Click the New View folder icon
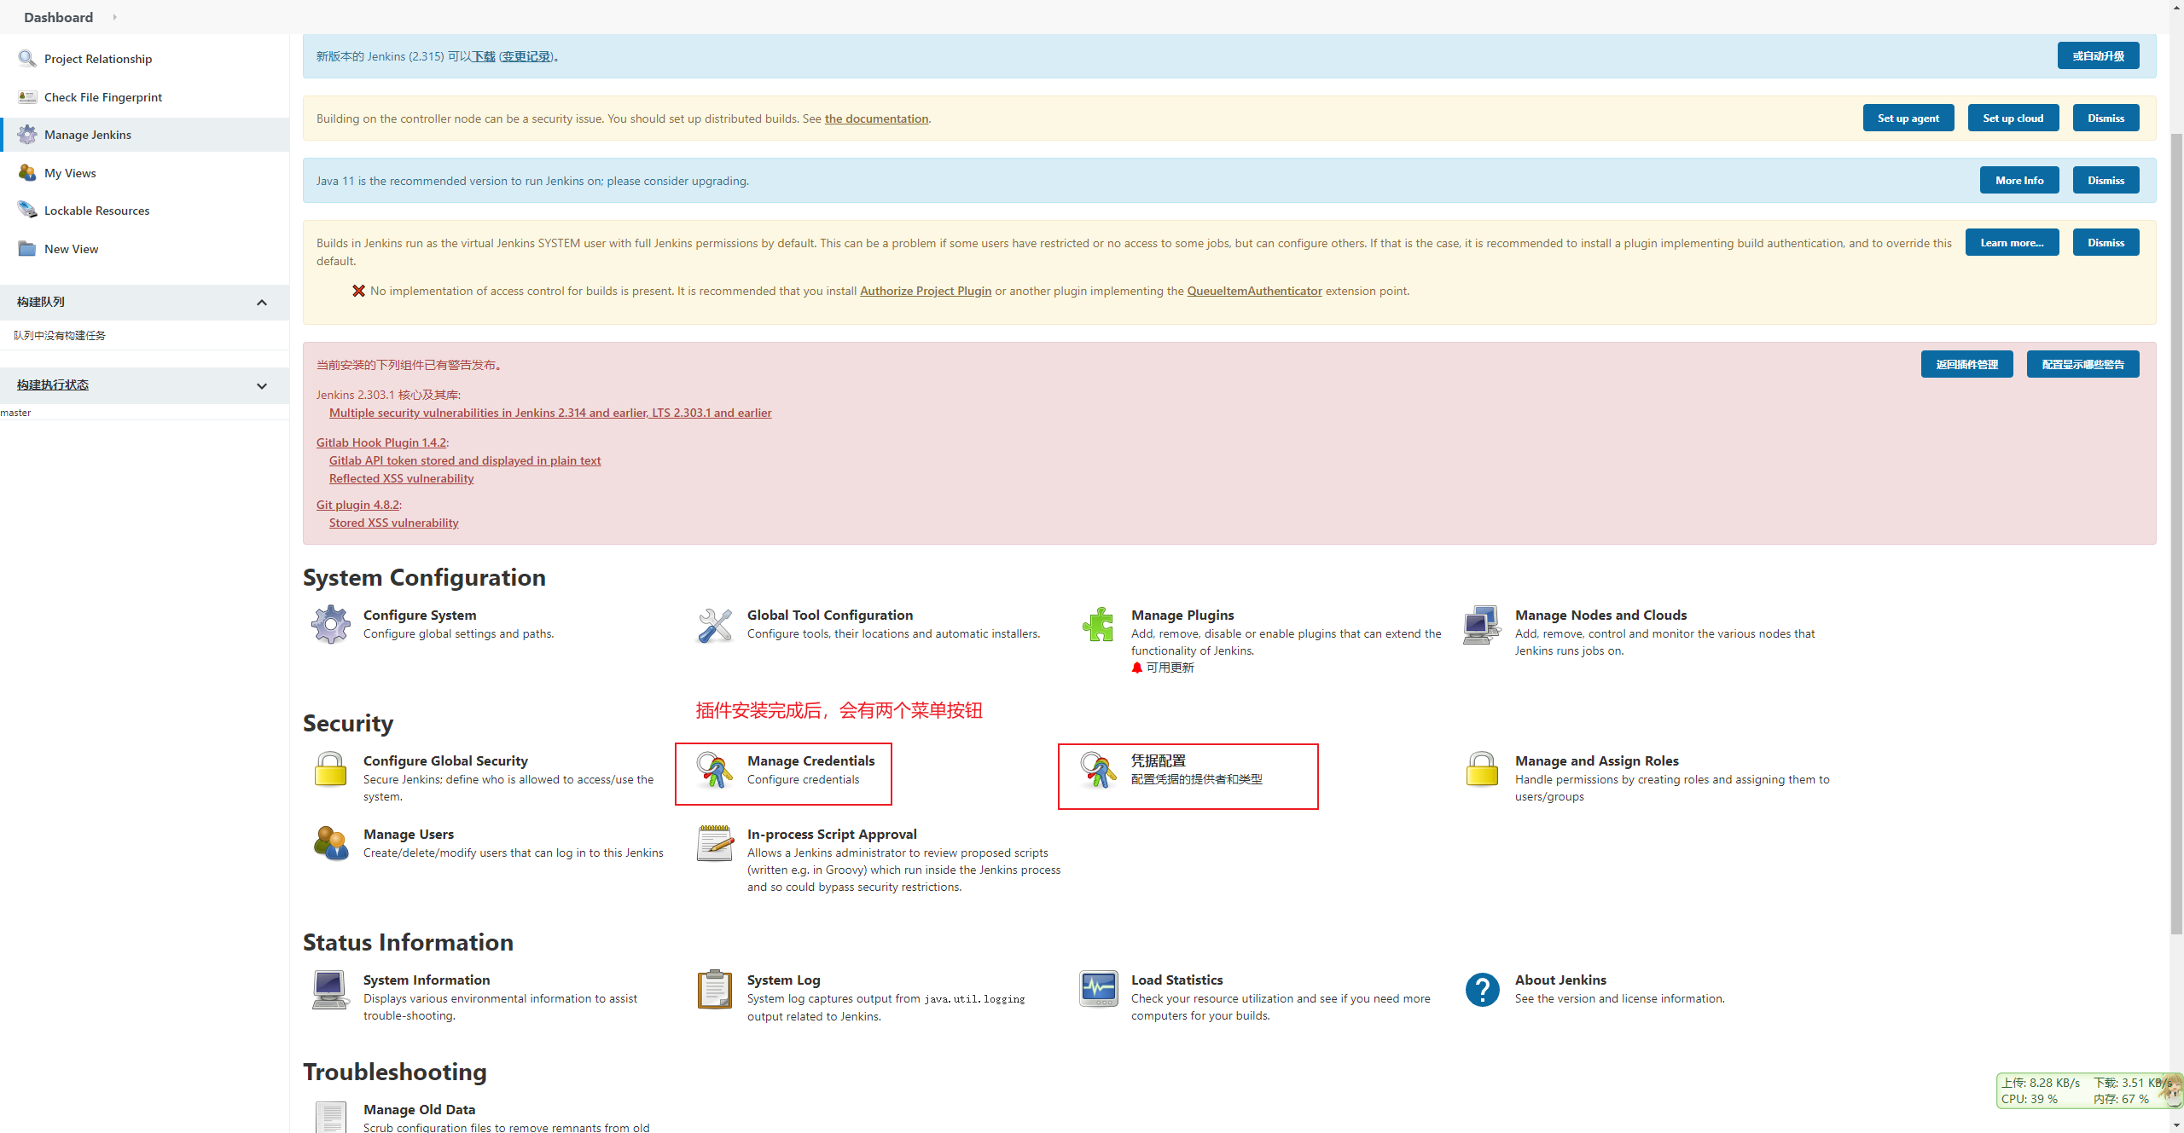Image resolution: width=2184 pixels, height=1133 pixels. (27, 249)
